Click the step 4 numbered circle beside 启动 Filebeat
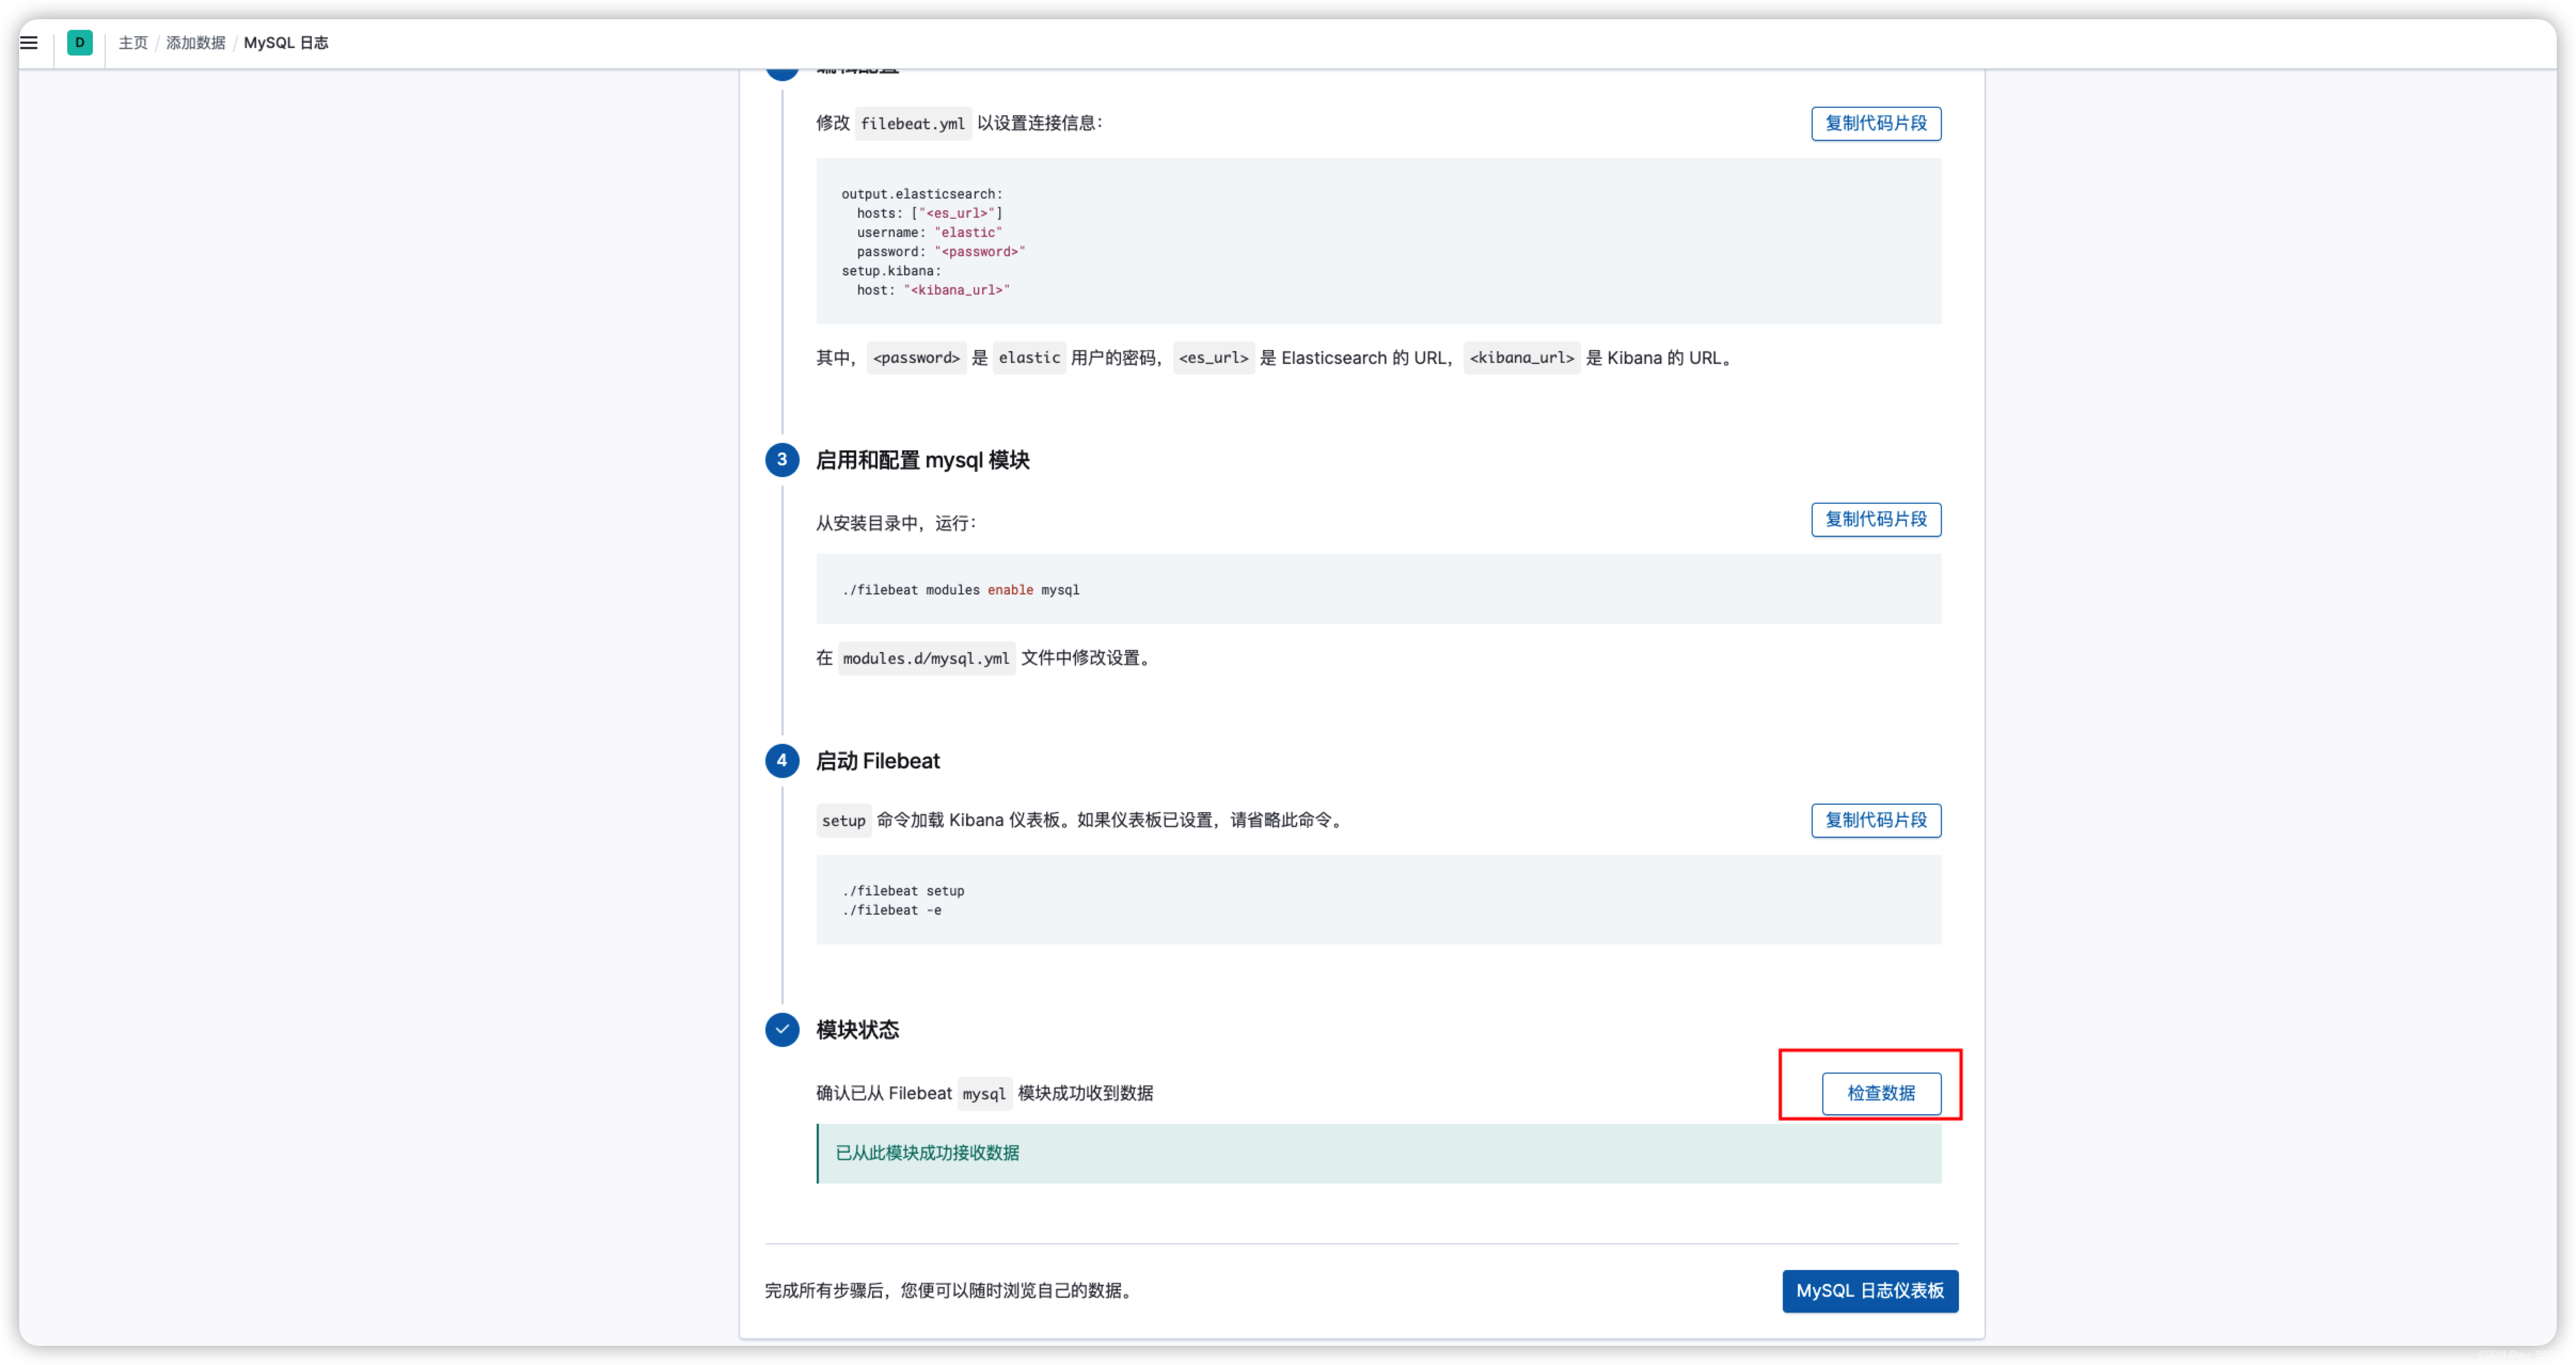 click(783, 760)
